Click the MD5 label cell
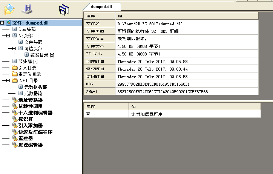 [x=100, y=84]
